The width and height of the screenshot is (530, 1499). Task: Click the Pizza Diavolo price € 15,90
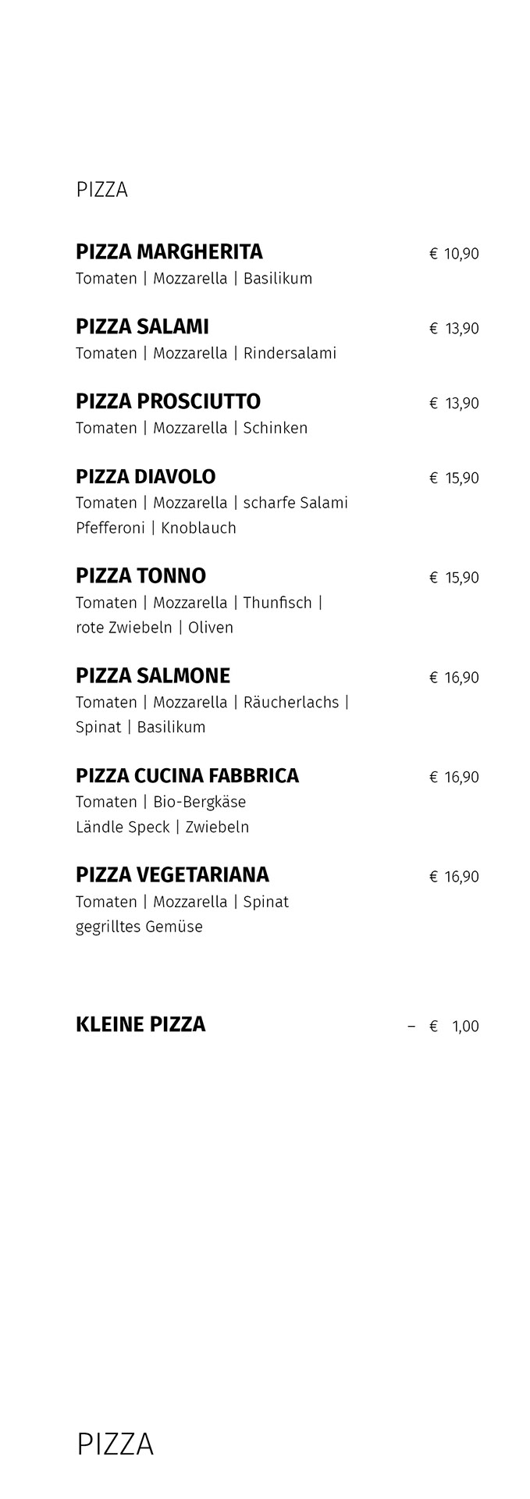454,478
